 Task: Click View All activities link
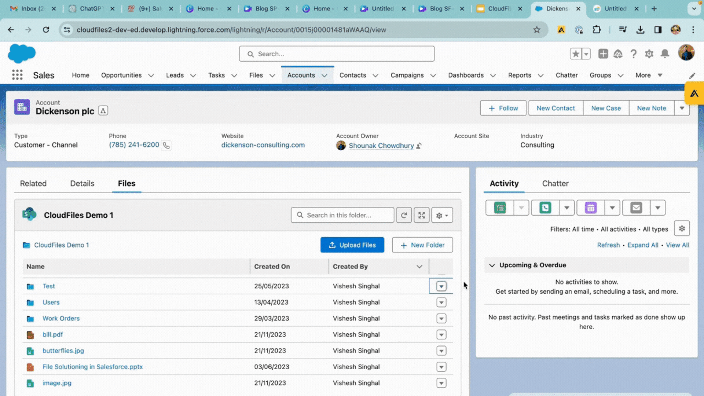pos(677,245)
